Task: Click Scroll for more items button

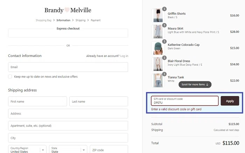Action: click(195, 85)
